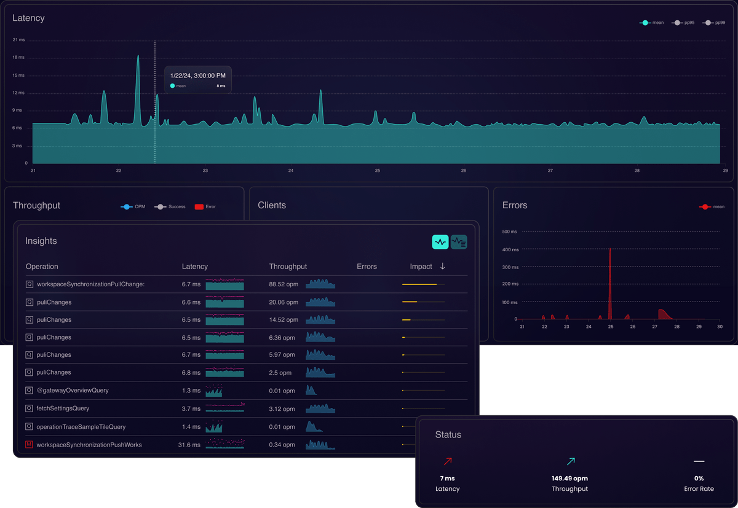
Task: Click the 88.52 opm throughput value
Action: pyautogui.click(x=284, y=284)
